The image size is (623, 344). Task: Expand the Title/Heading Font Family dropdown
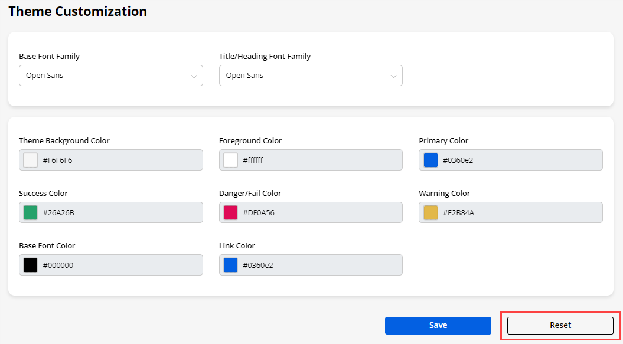pyautogui.click(x=311, y=76)
